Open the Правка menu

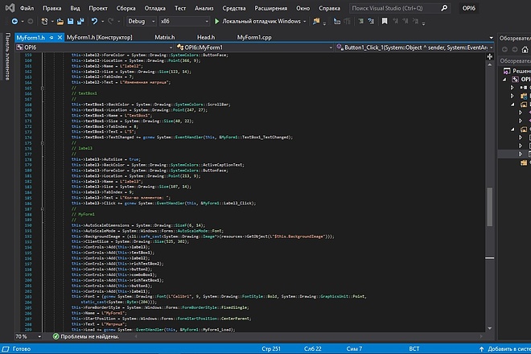coord(51,8)
